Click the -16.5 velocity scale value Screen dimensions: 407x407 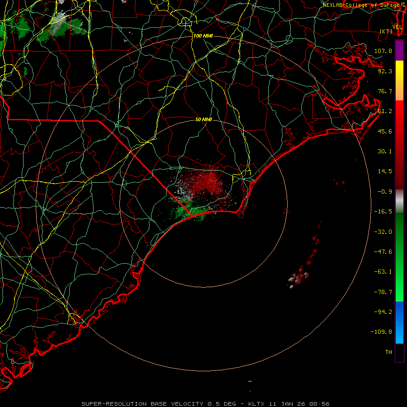pyautogui.click(x=383, y=212)
